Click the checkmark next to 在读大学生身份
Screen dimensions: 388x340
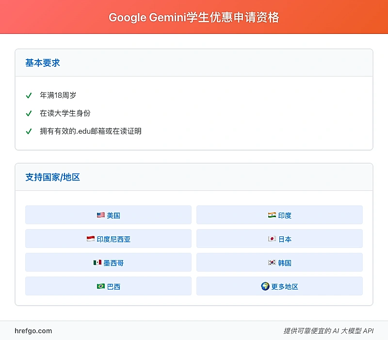pos(29,113)
